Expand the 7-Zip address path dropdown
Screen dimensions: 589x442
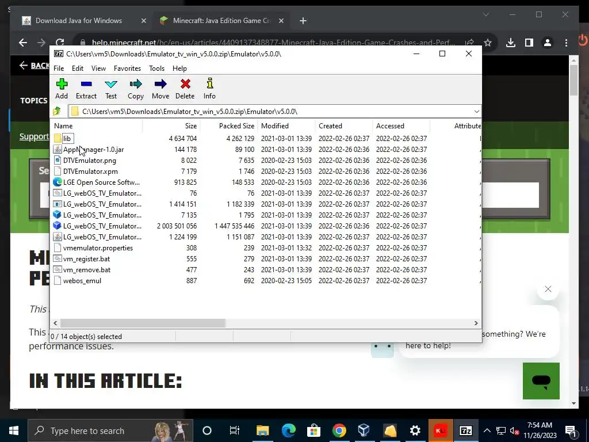tap(476, 112)
